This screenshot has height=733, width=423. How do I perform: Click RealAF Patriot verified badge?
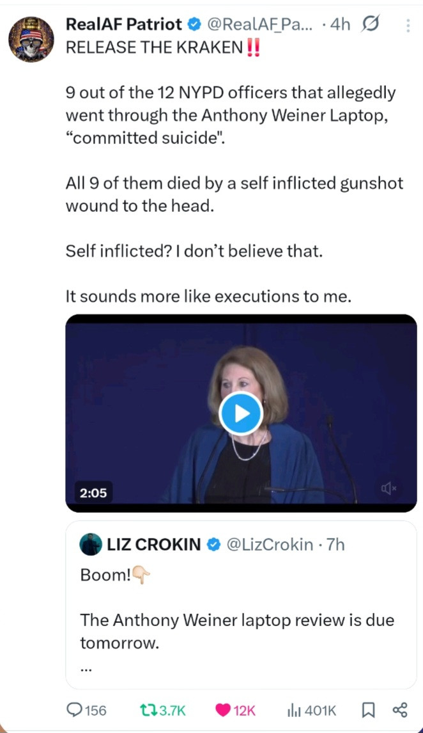pos(194,25)
